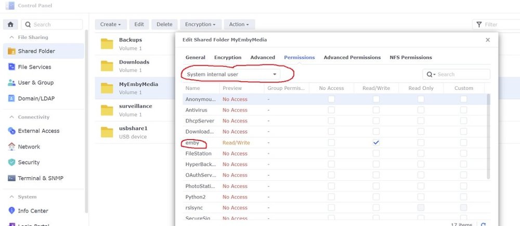Screen dimensions: 520x226
Task: Open the Encryption dropdown in toolbar
Action: click(x=201, y=24)
